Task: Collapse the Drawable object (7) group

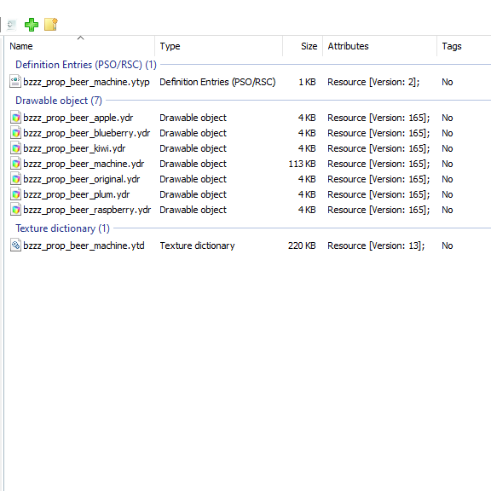Action: click(59, 101)
